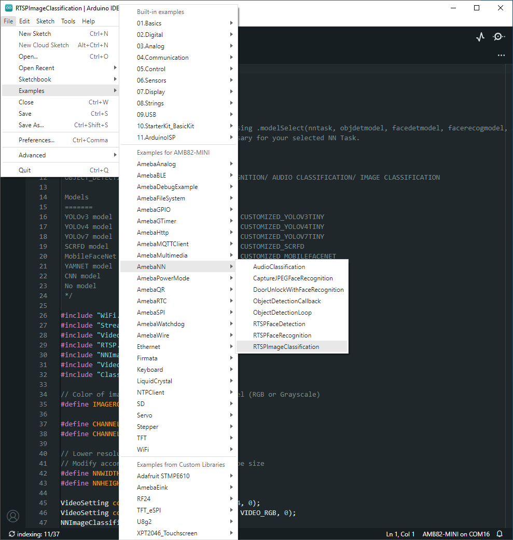Choose Close from the File menu

[x=60, y=102]
